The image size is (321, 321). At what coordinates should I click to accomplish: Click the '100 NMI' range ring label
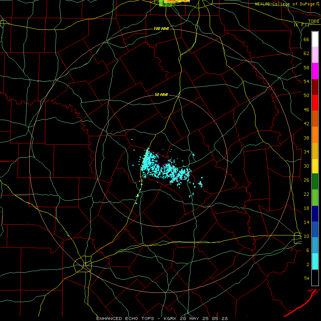[x=161, y=29]
